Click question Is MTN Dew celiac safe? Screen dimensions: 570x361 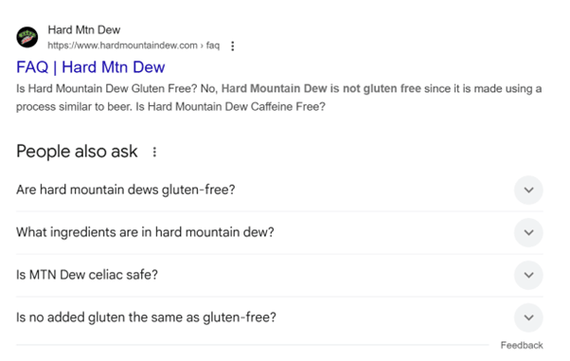[x=87, y=275]
